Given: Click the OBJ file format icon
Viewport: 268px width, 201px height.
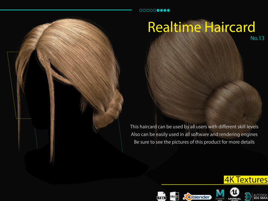Looking at the screenshot, I should [x=174, y=196].
